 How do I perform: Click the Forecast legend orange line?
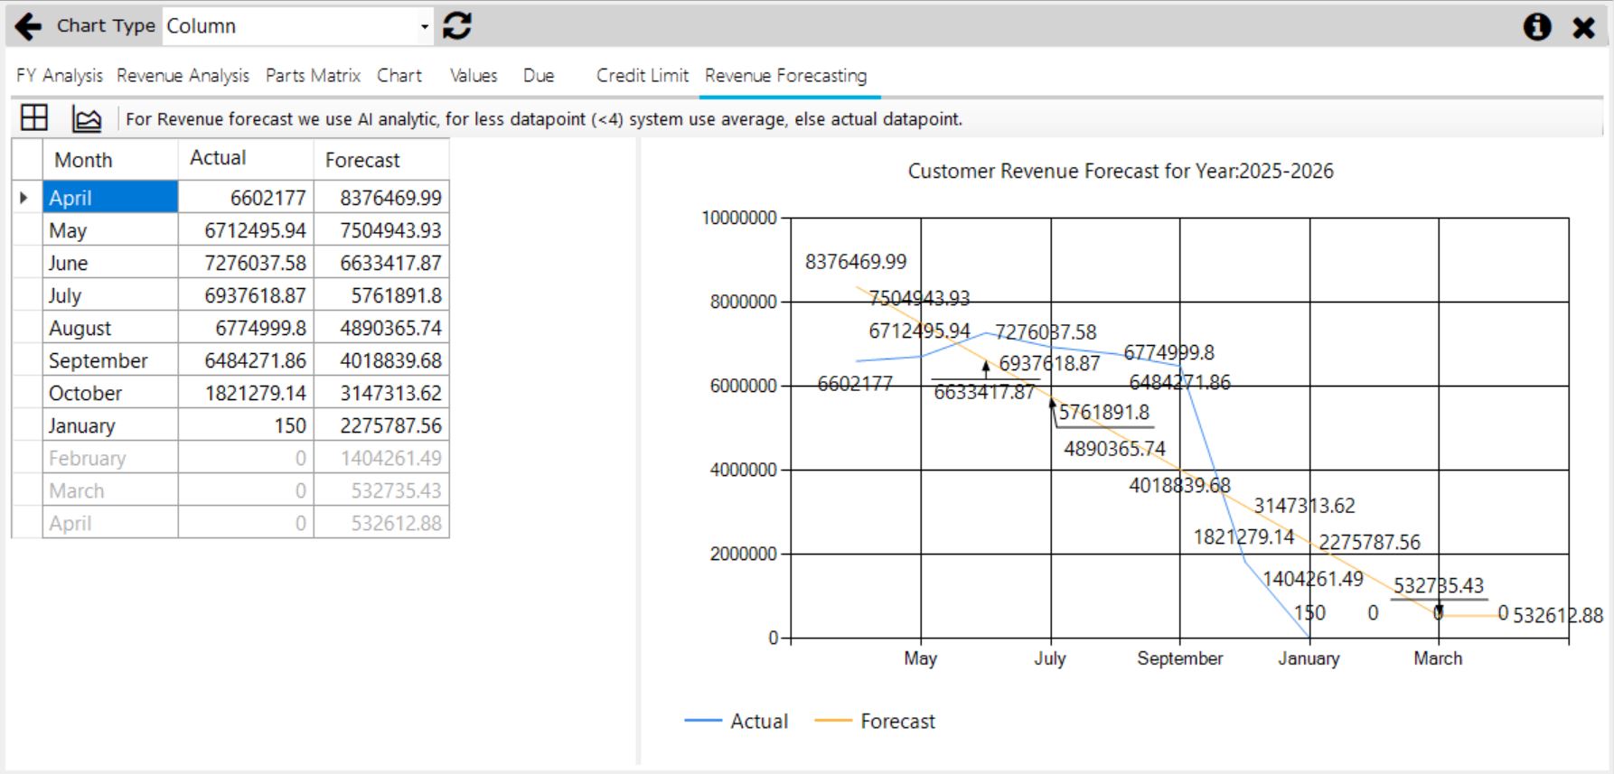point(833,721)
